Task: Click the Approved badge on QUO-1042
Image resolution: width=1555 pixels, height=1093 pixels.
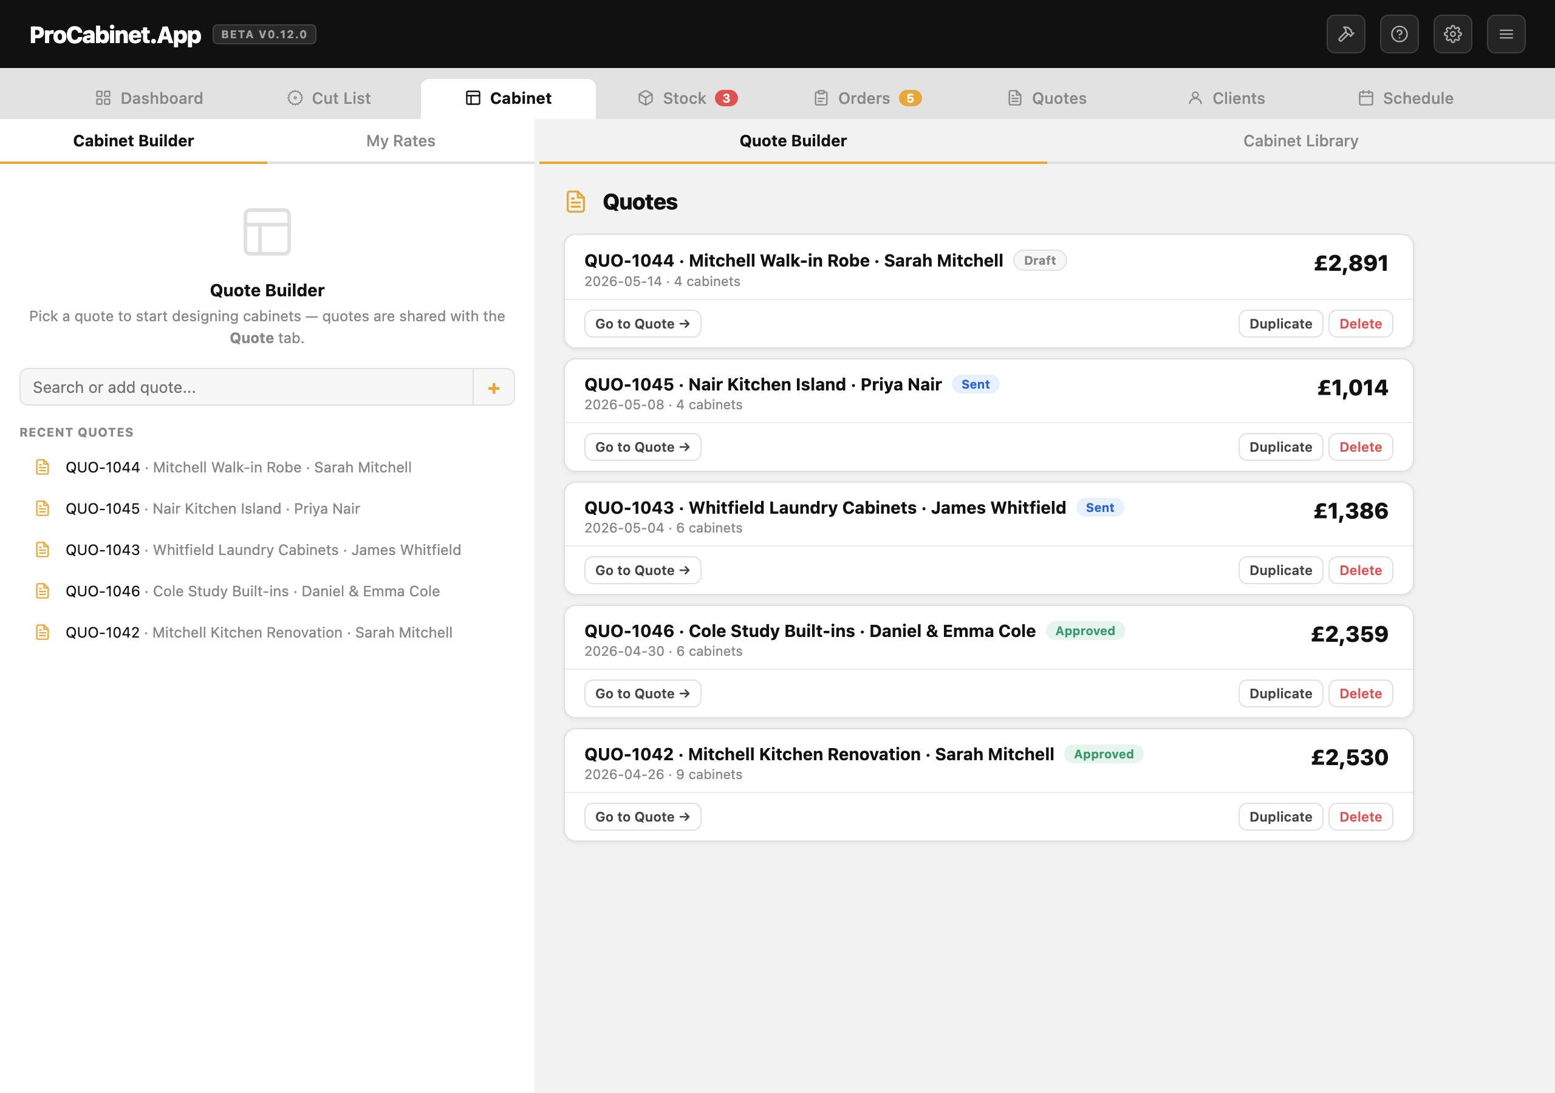Action: pos(1103,754)
